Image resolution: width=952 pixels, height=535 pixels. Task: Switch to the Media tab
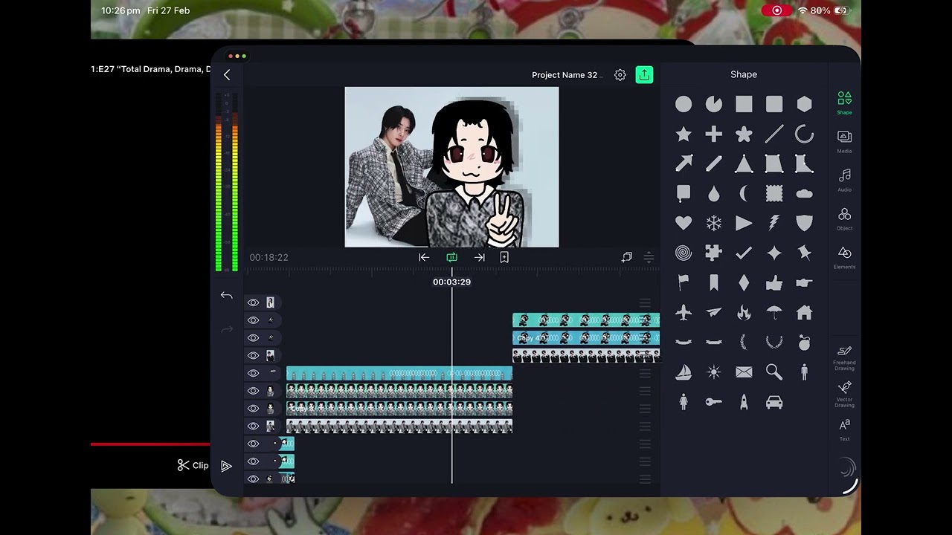844,140
